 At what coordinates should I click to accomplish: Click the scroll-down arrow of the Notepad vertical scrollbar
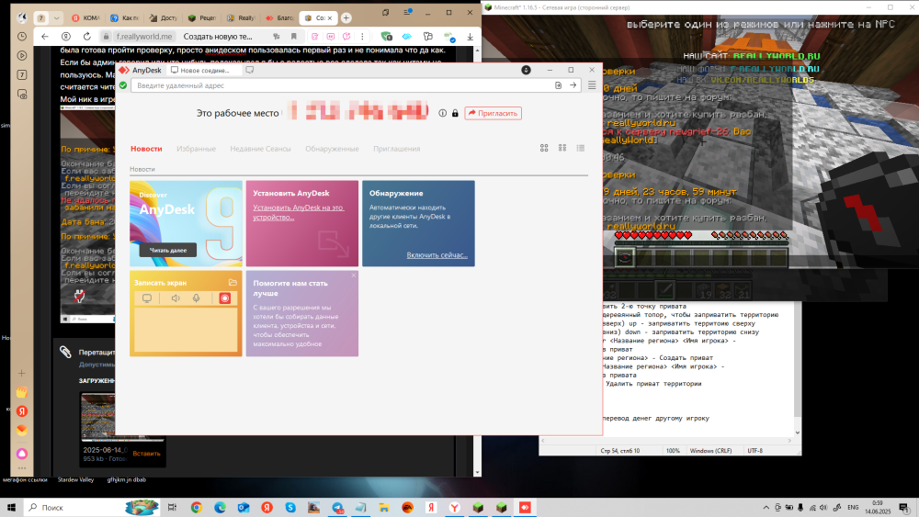click(797, 433)
